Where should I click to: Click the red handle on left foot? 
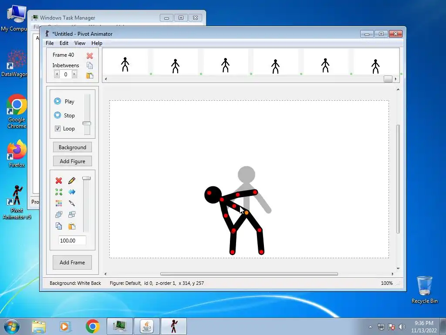pos(232,252)
